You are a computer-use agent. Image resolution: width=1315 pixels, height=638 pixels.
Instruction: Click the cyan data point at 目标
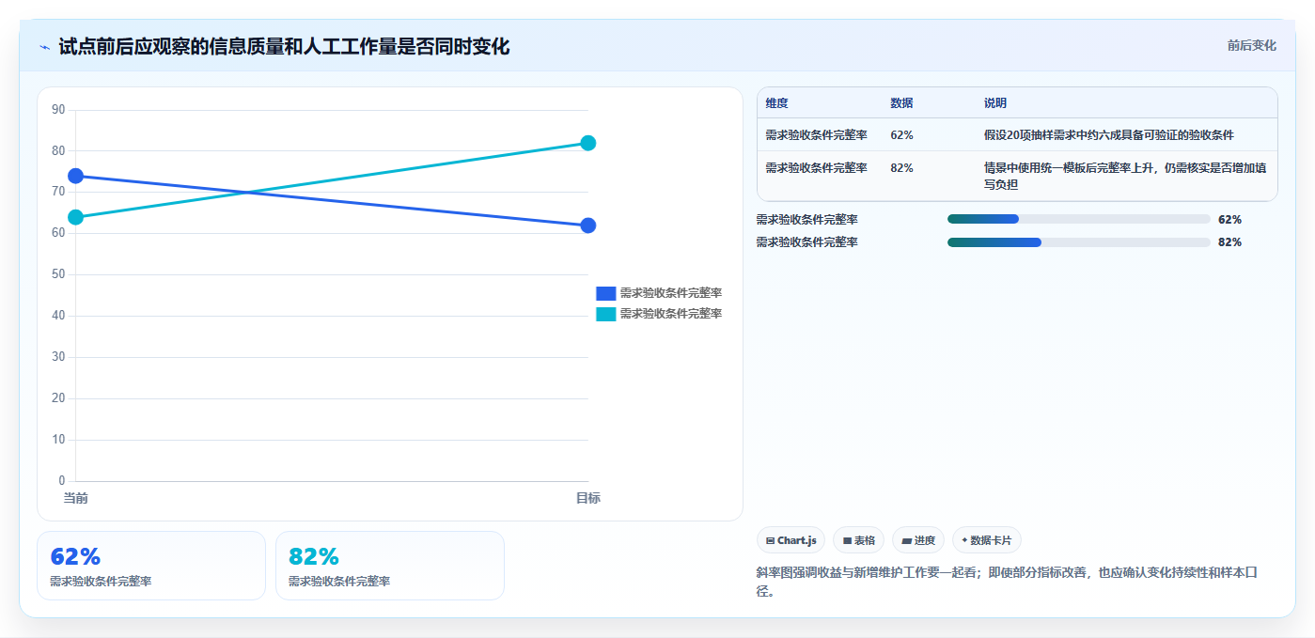tap(588, 143)
